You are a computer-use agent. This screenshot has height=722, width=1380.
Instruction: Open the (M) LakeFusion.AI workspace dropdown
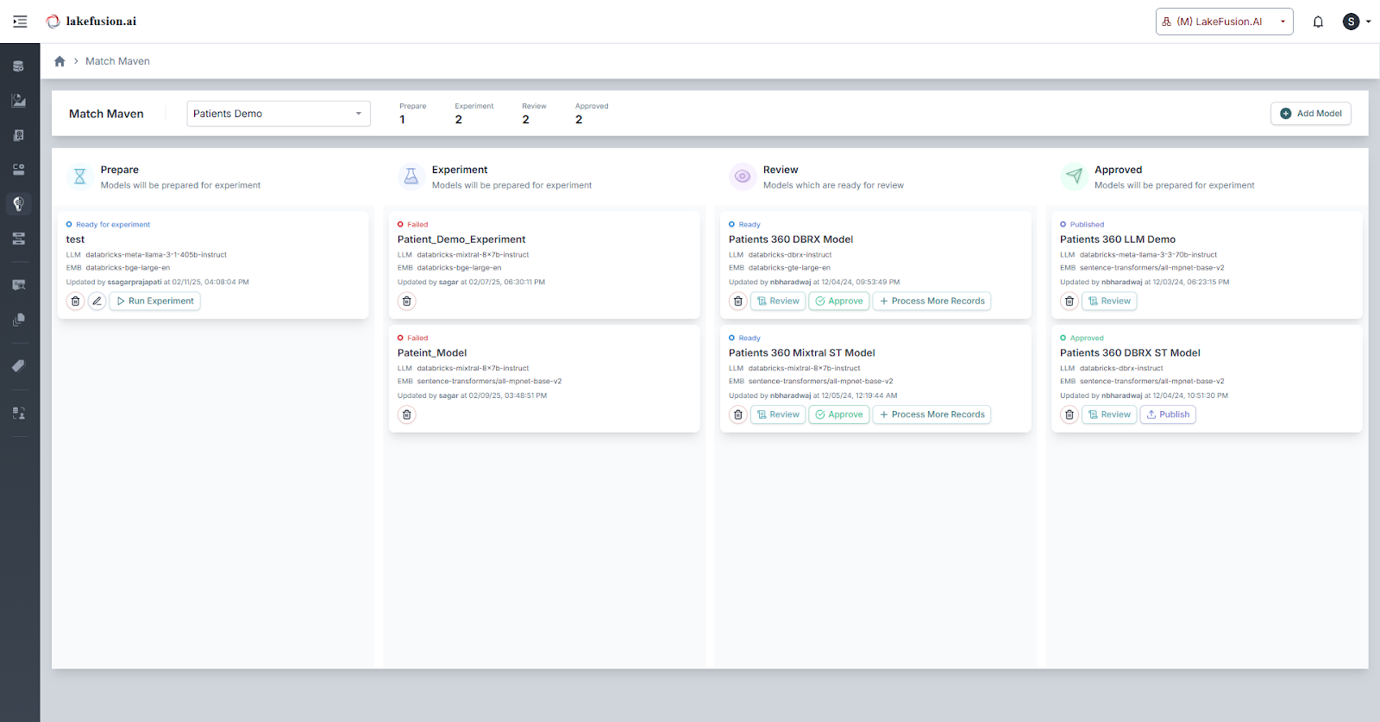click(x=1224, y=22)
